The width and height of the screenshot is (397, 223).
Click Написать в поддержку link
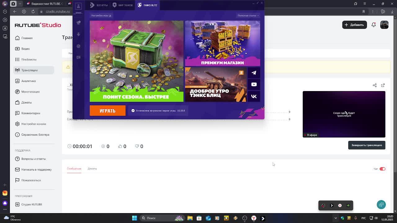[x=33, y=169]
